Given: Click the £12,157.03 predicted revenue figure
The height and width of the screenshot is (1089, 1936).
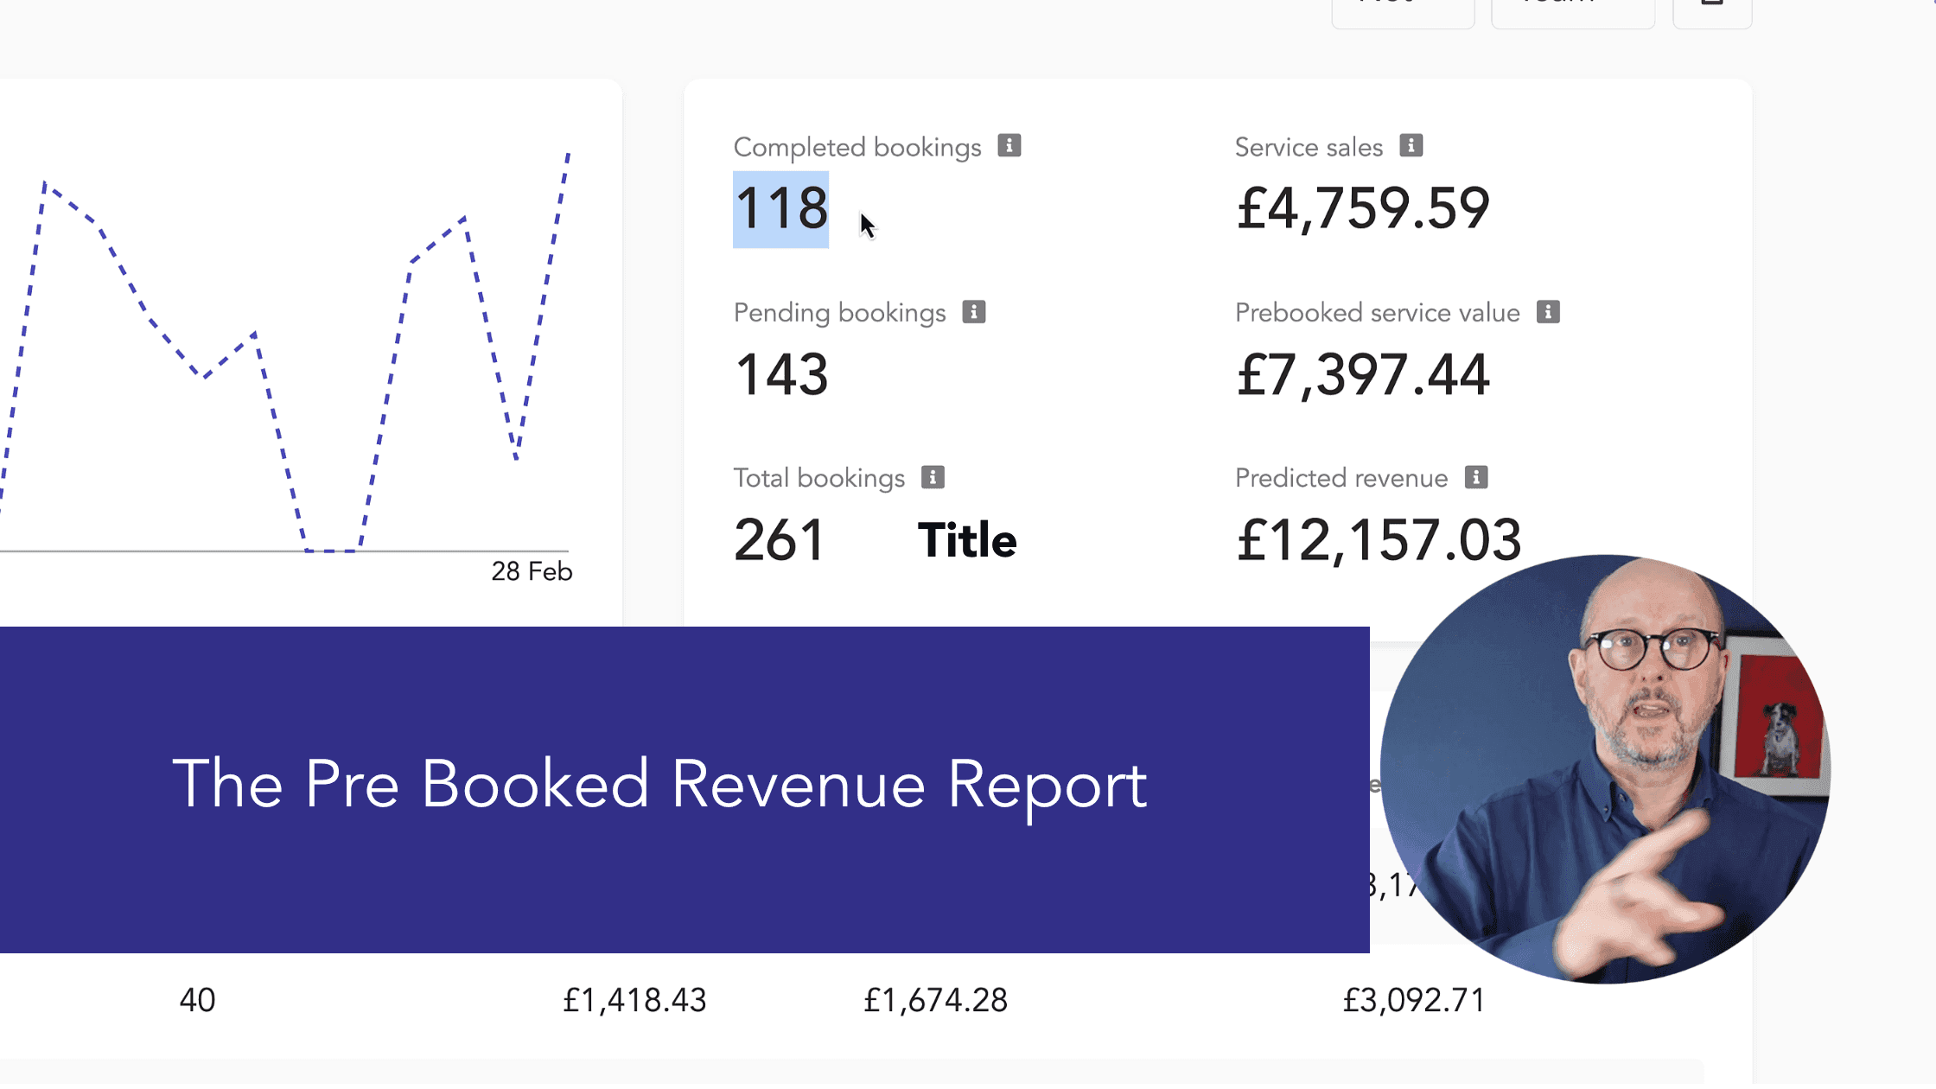Looking at the screenshot, I should tap(1378, 541).
